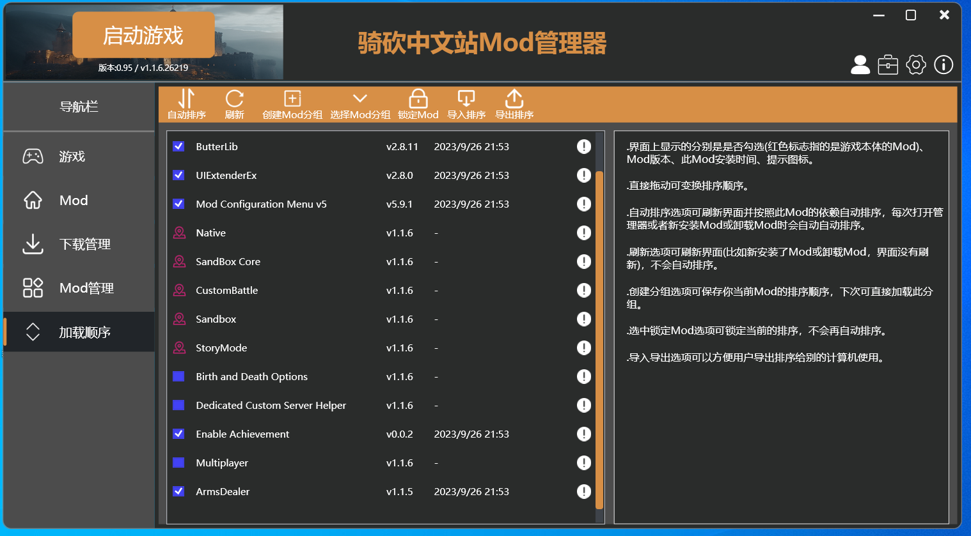Image resolution: width=971 pixels, height=536 pixels.
Task: Toggle Mod Configuration Menu v5 checkbox
Action: (178, 204)
